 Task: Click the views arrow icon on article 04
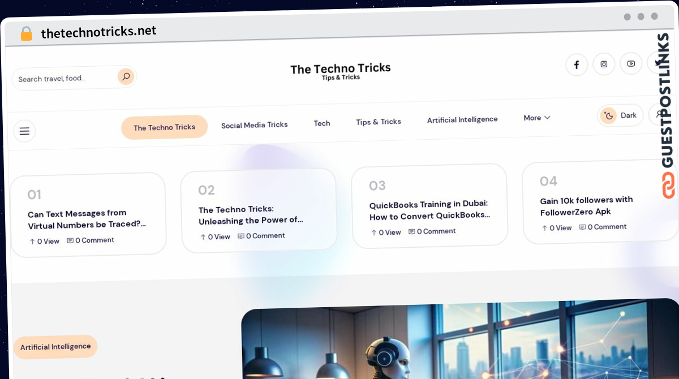545,228
